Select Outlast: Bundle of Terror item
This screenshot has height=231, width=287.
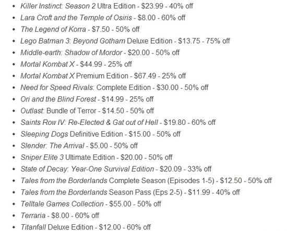[87, 111]
